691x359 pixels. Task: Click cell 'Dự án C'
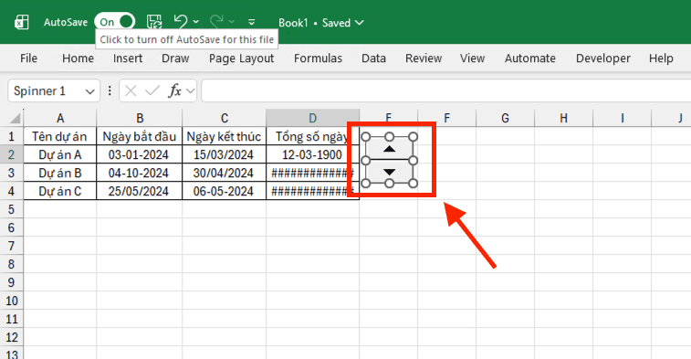pos(60,191)
